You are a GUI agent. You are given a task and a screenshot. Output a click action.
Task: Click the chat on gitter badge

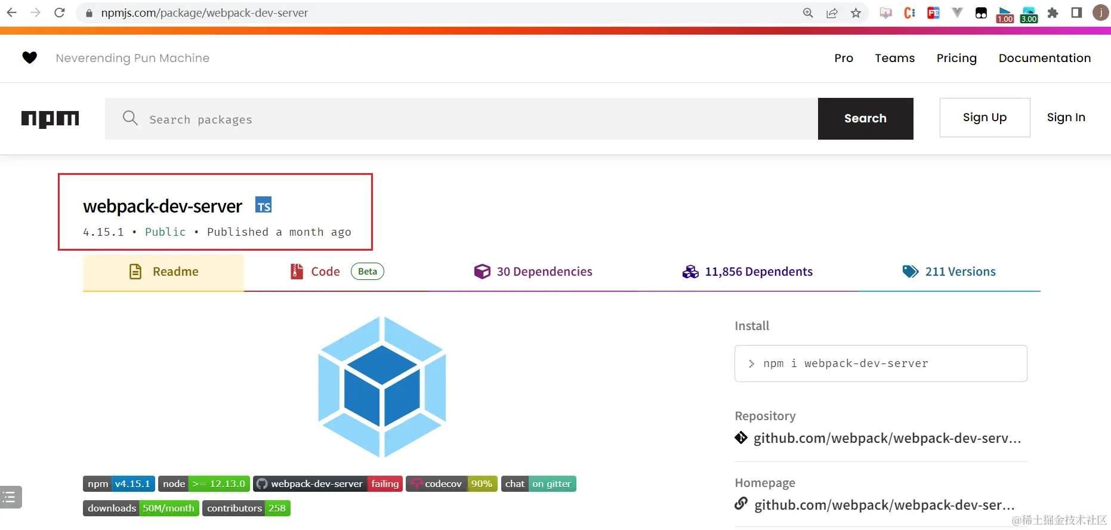(538, 483)
